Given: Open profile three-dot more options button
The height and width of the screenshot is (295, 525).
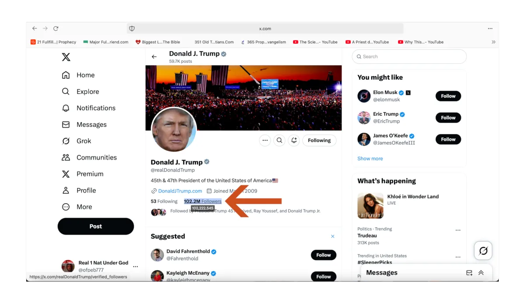Looking at the screenshot, I should click(265, 140).
